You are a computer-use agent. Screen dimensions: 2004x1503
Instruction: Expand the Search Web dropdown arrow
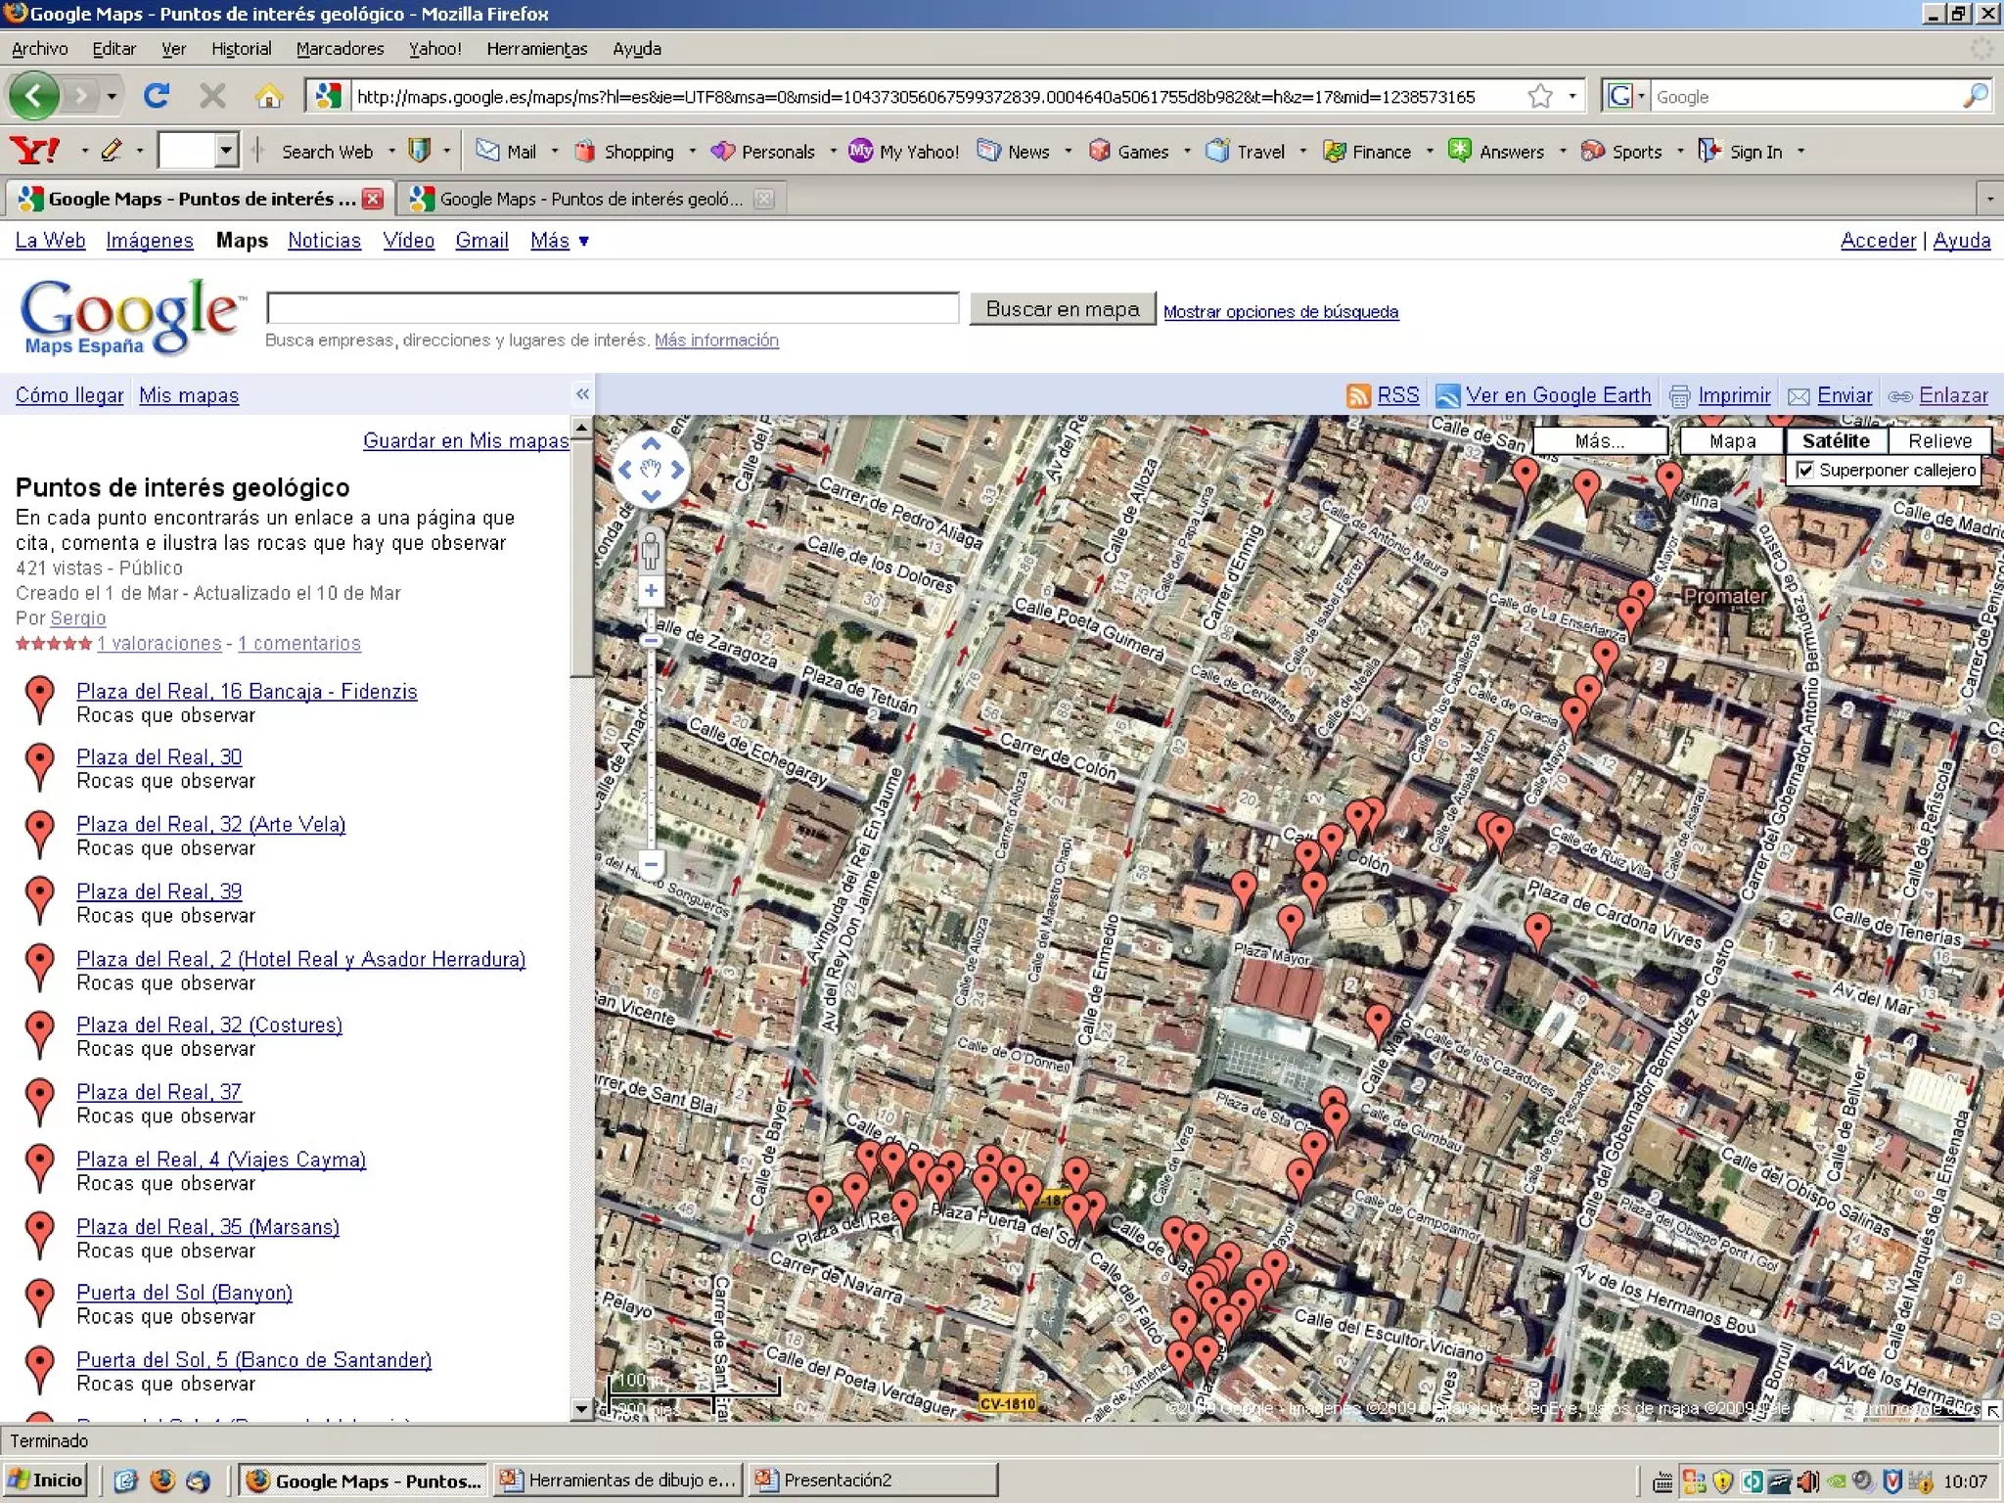391,151
